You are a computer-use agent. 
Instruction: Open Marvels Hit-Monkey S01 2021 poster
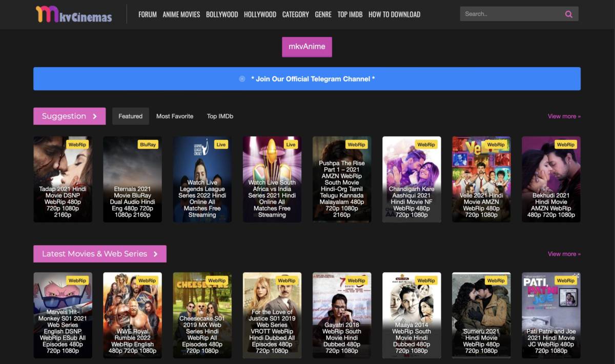pos(63,315)
